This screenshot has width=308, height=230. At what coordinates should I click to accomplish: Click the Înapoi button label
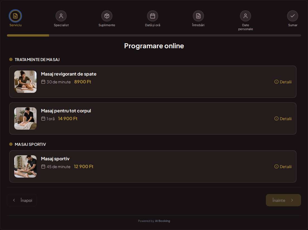pyautogui.click(x=26, y=200)
